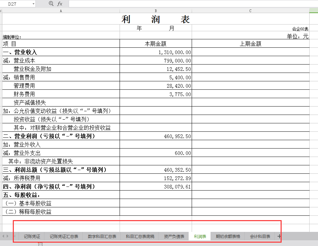Viewport: 318px width, 246px height.
Task: Select column header C
Action: [250, 10]
